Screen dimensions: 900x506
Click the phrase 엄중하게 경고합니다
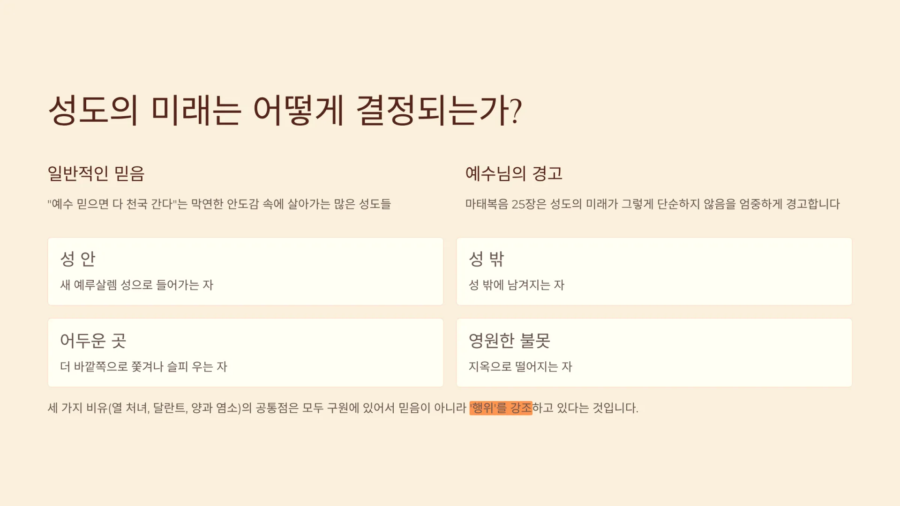[789, 204]
